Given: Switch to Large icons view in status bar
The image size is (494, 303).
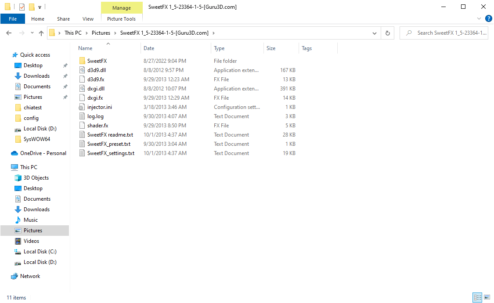Looking at the screenshot, I should pos(487,297).
